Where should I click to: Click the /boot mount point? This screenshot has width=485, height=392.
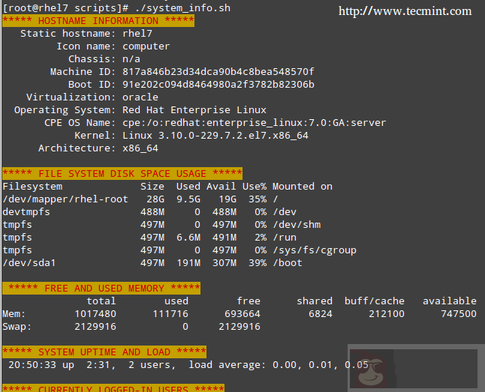pos(288,263)
